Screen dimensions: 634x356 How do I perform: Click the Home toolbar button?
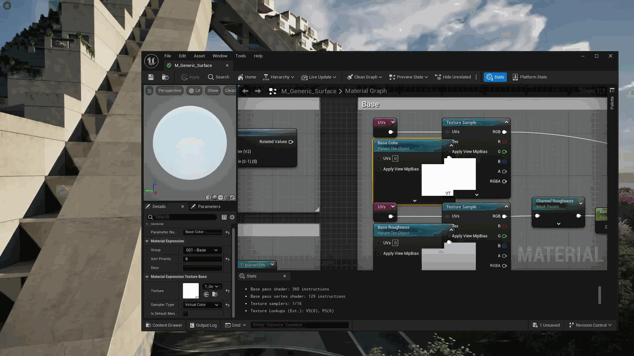(x=247, y=77)
